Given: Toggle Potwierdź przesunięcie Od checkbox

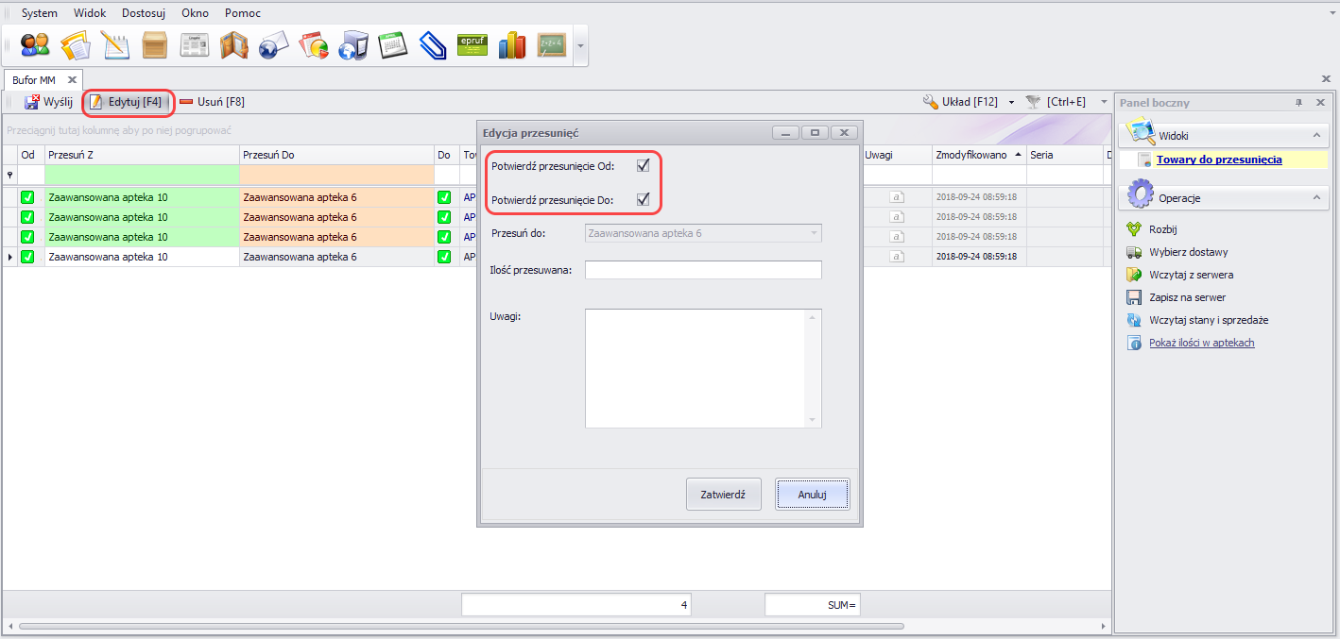Looking at the screenshot, I should [x=644, y=166].
